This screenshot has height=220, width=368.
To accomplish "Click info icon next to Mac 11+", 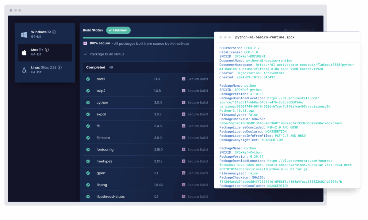I will point(47,50).
